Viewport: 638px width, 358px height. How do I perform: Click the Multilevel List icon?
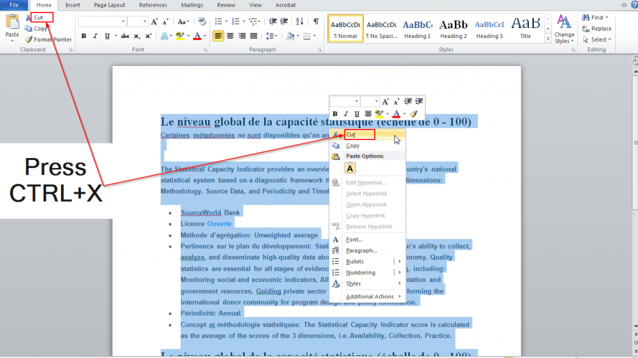coord(253,22)
